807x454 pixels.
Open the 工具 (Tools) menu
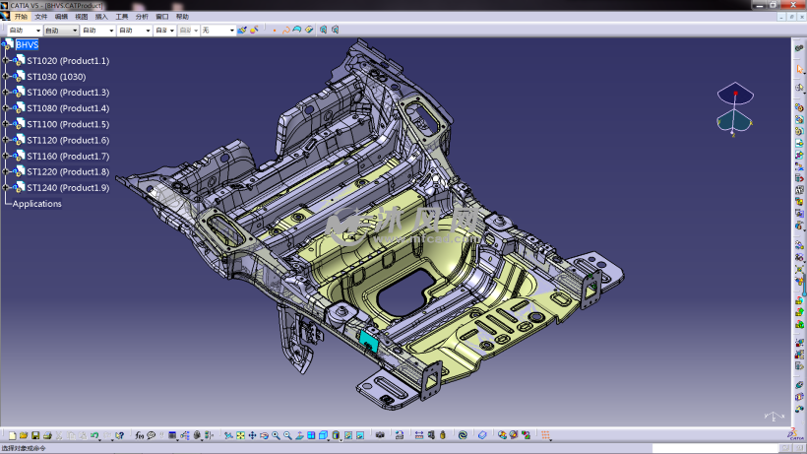click(121, 17)
